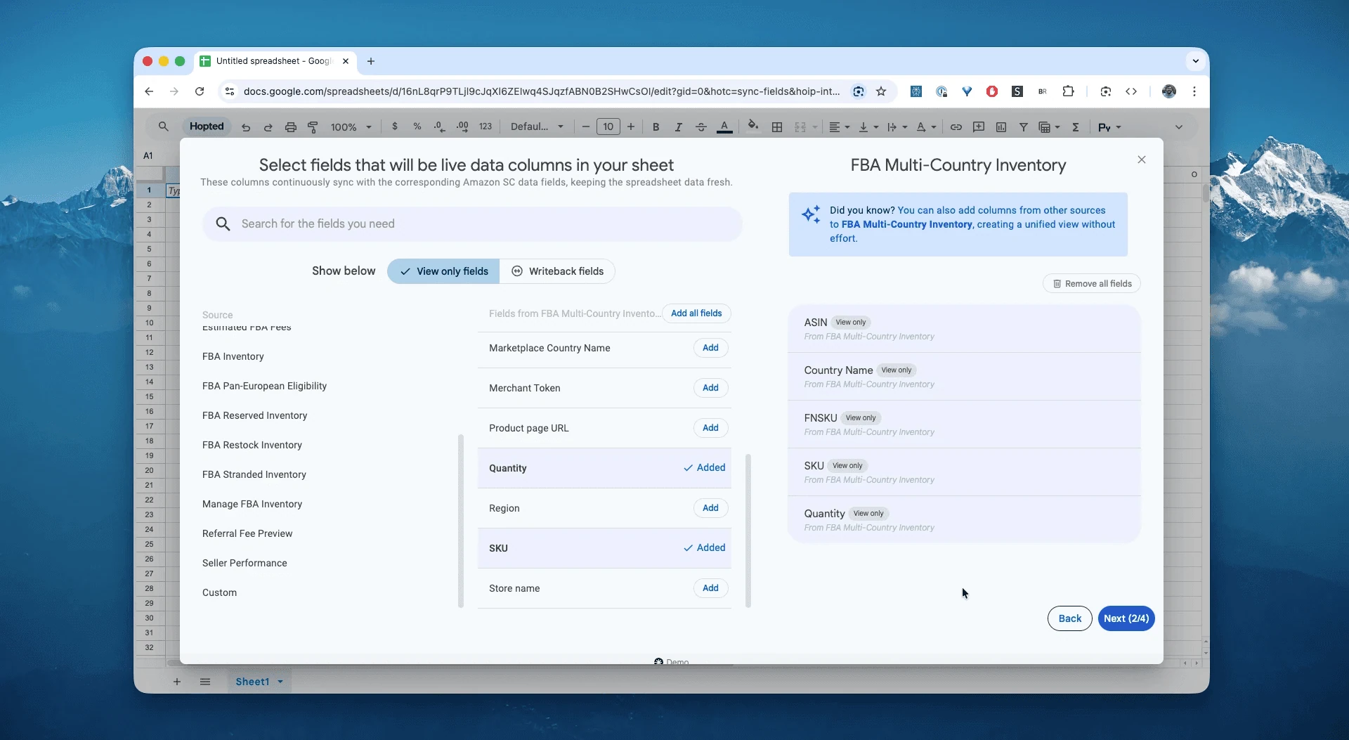
Task: Open Sheet1 tab dropdown arrow
Action: pyautogui.click(x=280, y=682)
